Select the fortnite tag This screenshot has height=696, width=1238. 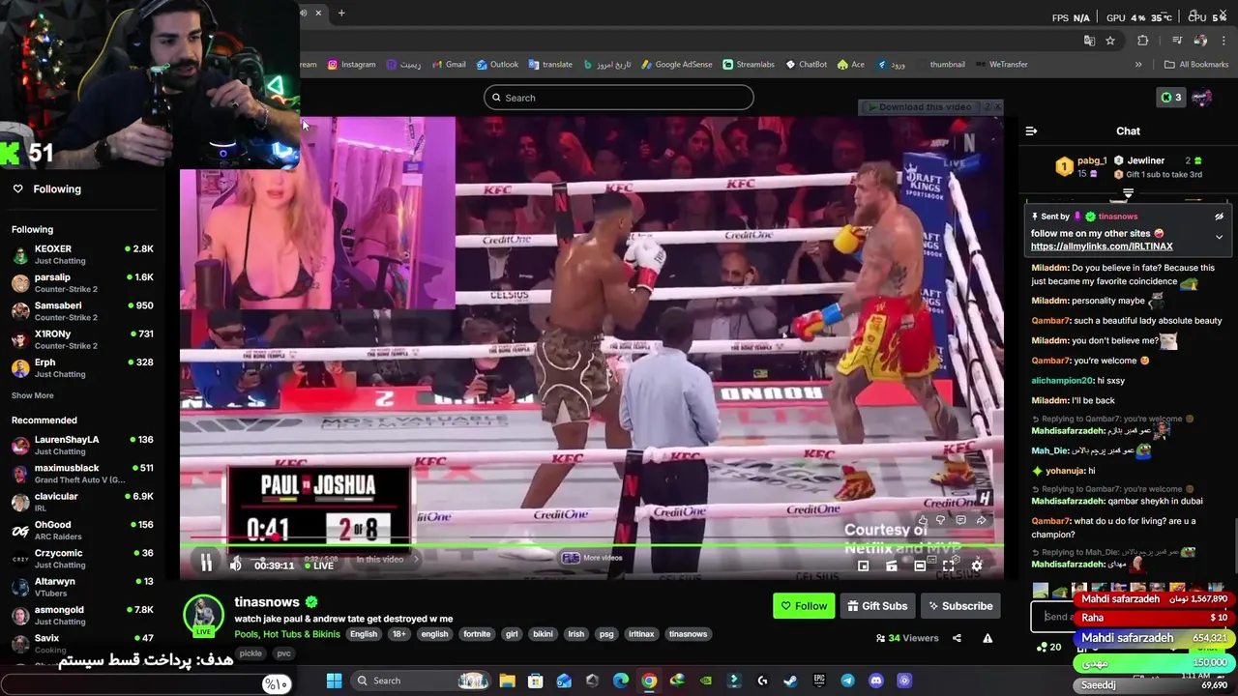click(x=477, y=634)
